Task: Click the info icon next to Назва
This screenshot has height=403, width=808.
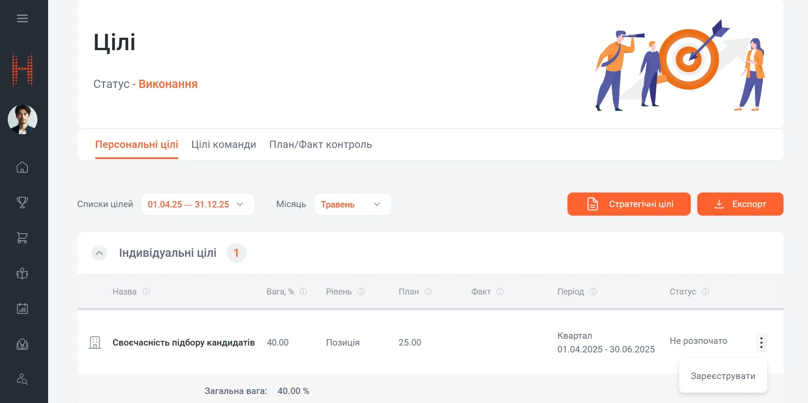Action: tap(146, 292)
